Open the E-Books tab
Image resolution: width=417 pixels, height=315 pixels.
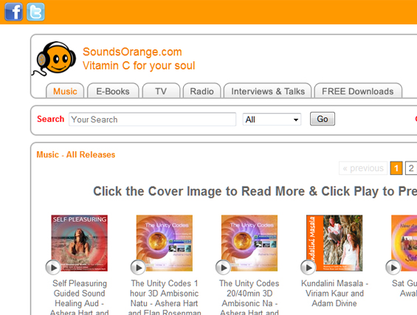coord(113,91)
